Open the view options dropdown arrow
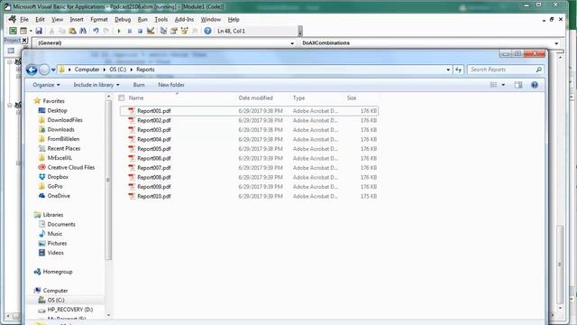This screenshot has width=577, height=325. click(x=503, y=85)
